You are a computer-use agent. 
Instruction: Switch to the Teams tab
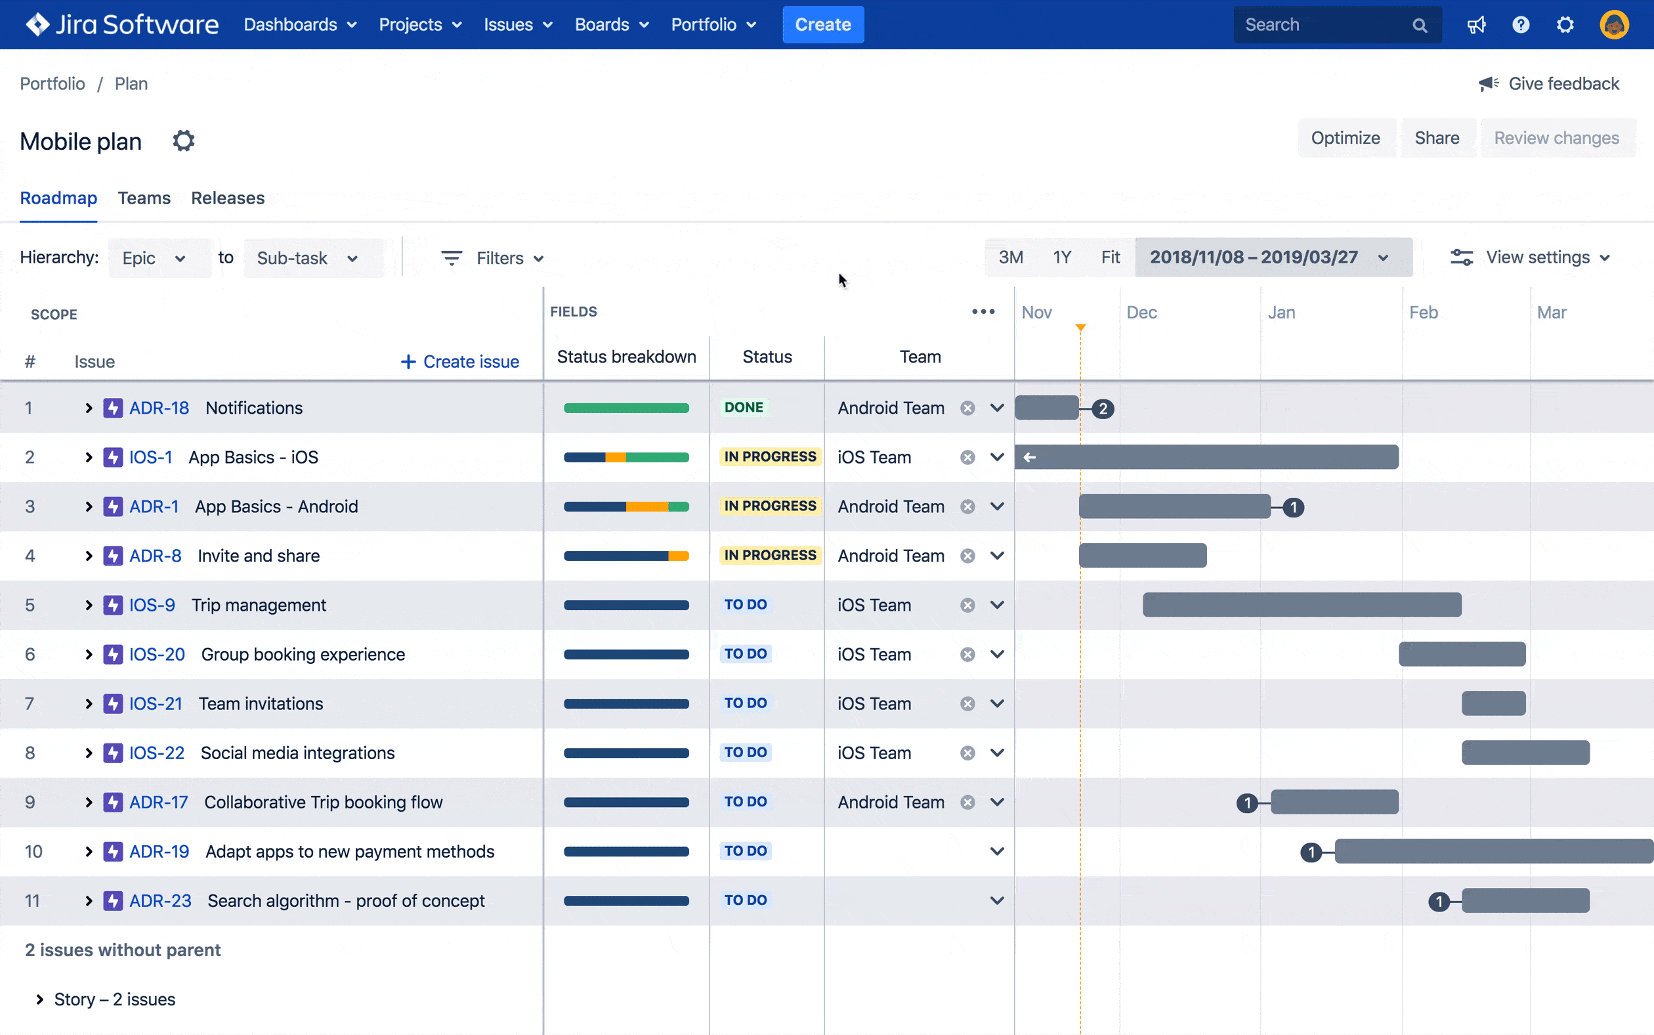coord(144,198)
